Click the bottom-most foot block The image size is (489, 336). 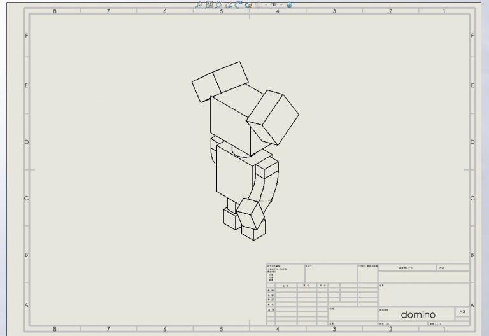point(252,230)
